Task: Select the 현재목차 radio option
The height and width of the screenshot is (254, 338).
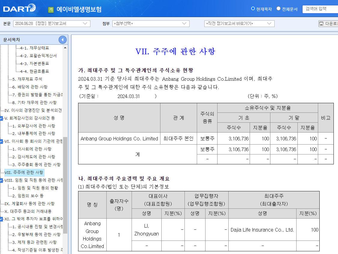Action: click(253, 9)
